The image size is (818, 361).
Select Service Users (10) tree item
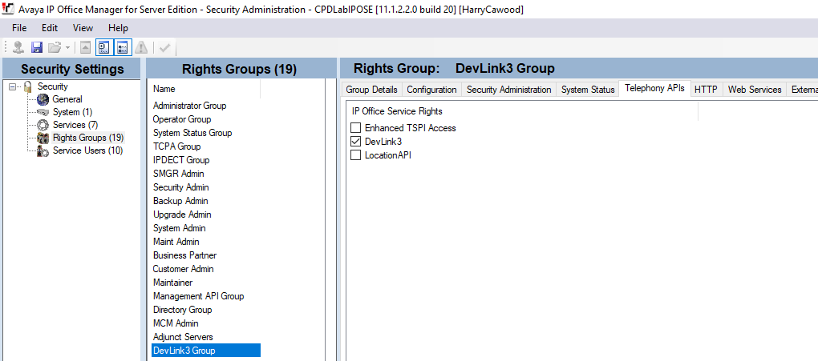87,151
